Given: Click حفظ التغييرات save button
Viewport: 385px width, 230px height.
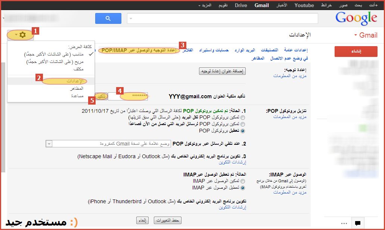Looking at the screenshot, I should 168,220.
